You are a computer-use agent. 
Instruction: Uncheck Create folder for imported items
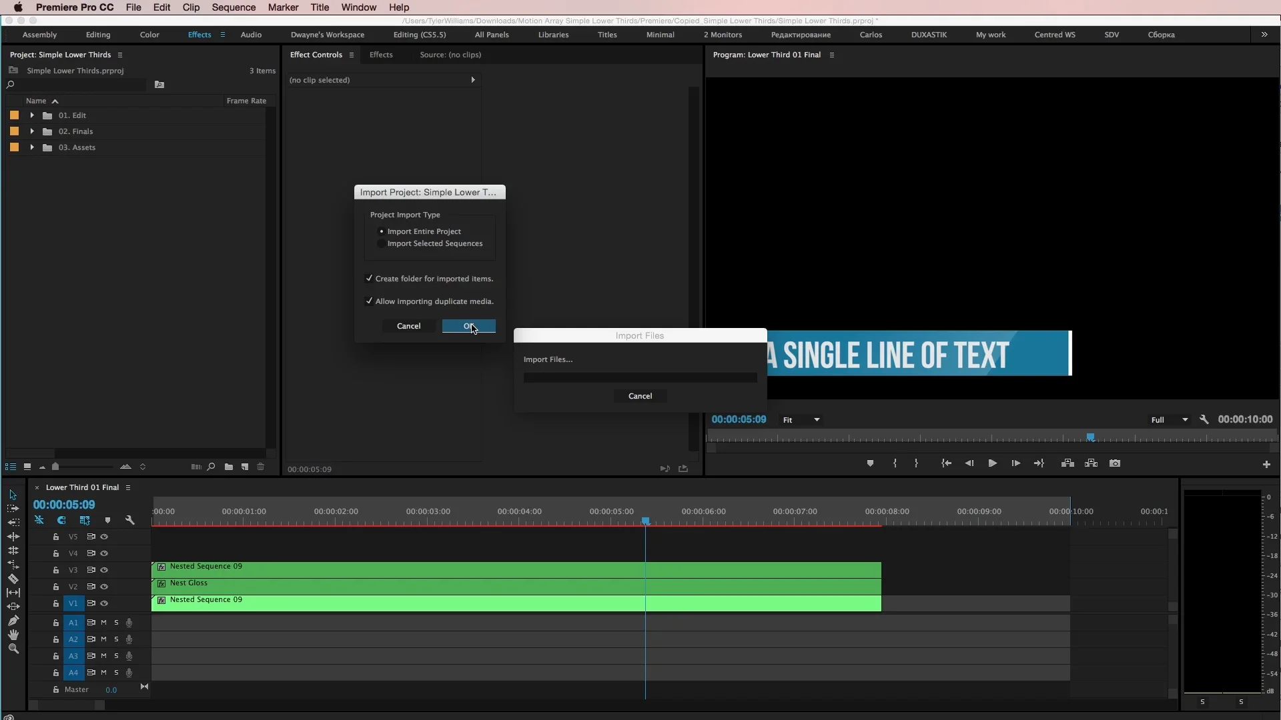pos(369,279)
